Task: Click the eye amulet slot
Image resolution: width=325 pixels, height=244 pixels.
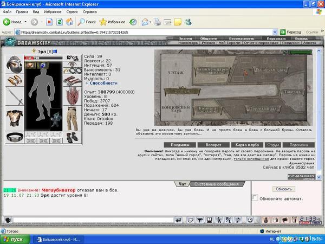Action: tap(72, 64)
